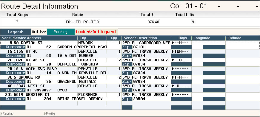The image size is (260, 117).
Task: Click the Longitude column header
Action: pyautogui.click(x=208, y=38)
